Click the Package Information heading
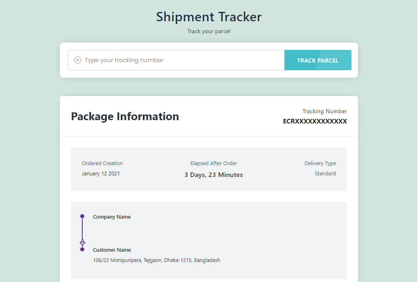419x282 pixels. pyautogui.click(x=125, y=116)
